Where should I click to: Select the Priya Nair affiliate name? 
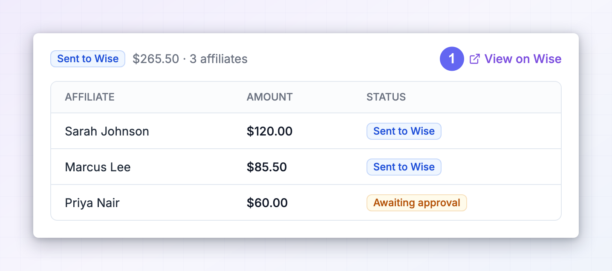(x=92, y=203)
